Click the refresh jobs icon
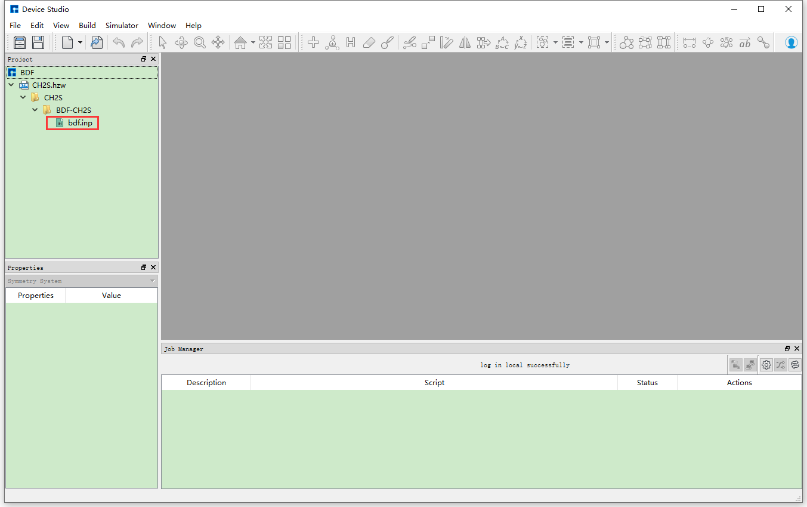 (x=794, y=364)
